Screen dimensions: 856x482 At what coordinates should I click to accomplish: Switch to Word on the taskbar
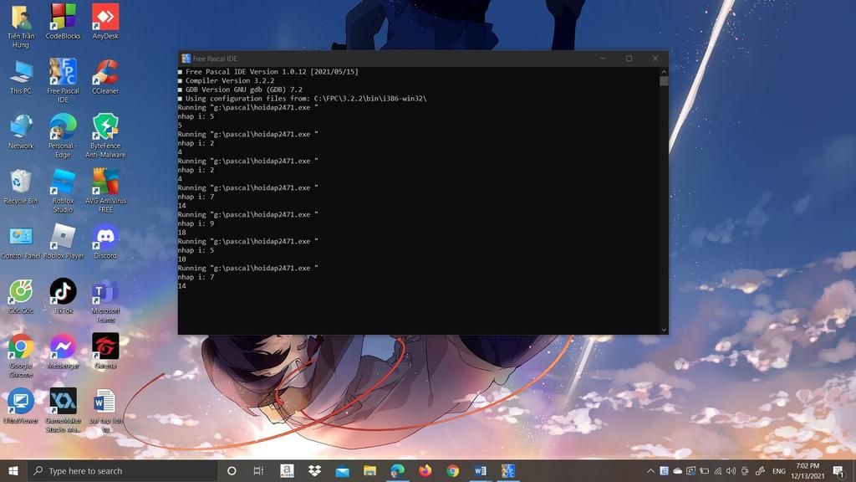tap(481, 470)
